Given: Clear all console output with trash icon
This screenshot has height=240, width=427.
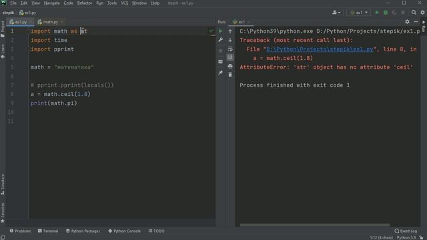Looking at the screenshot, I should tap(230, 75).
